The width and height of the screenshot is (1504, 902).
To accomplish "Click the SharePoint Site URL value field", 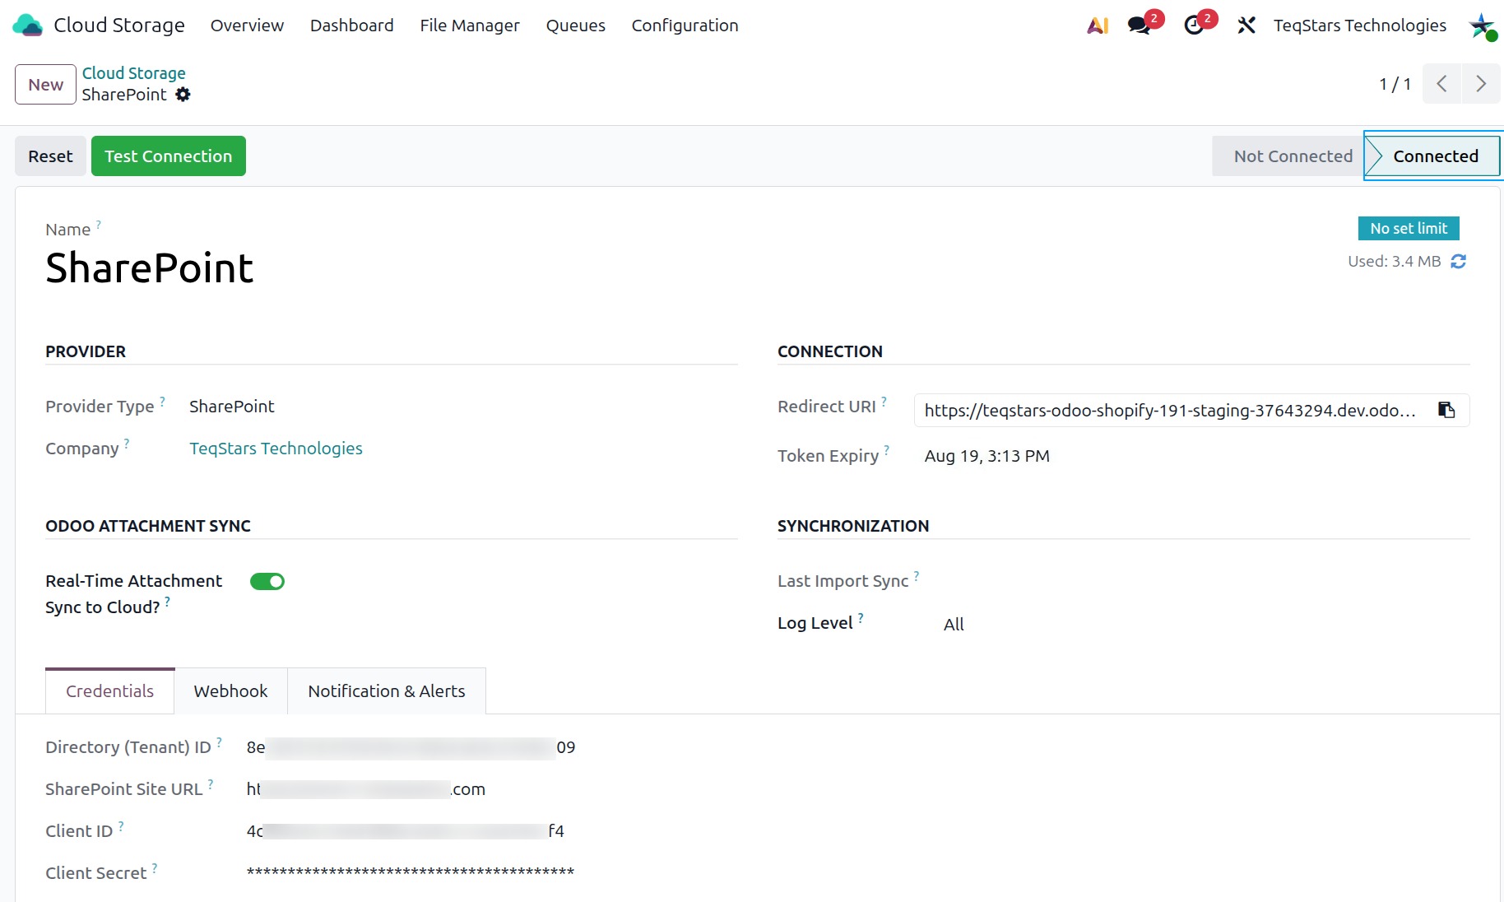I will 365,789.
